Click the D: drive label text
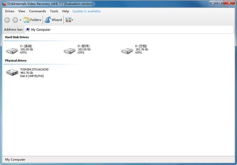Image resolution: width=237 pixels, height=165 pixels. [x=84, y=46]
